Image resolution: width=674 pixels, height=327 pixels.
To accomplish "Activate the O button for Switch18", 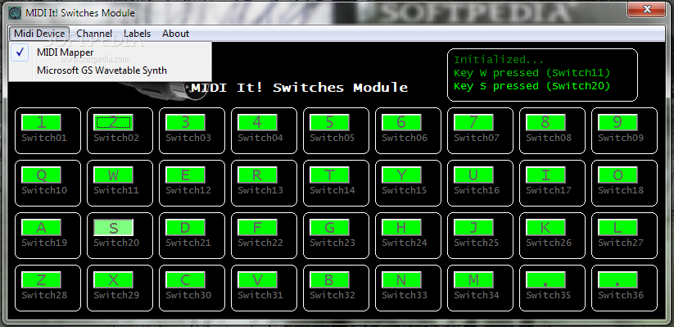I will [617, 175].
